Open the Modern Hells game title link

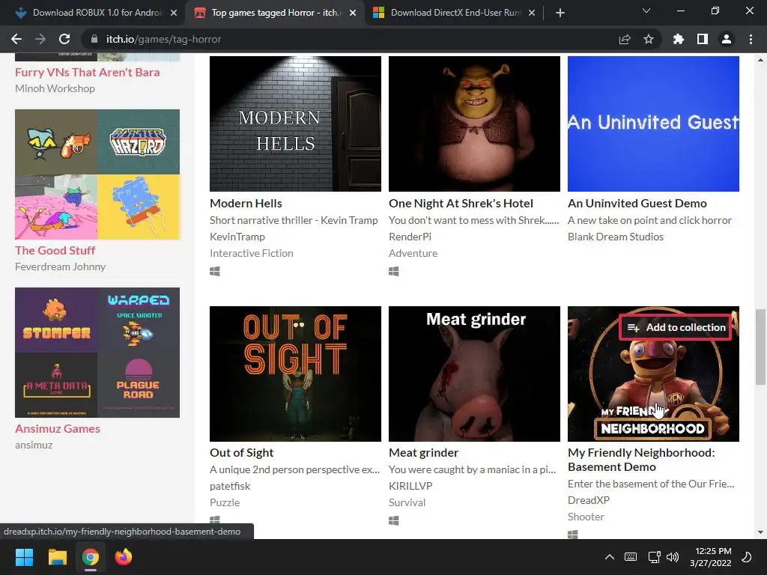tap(246, 204)
